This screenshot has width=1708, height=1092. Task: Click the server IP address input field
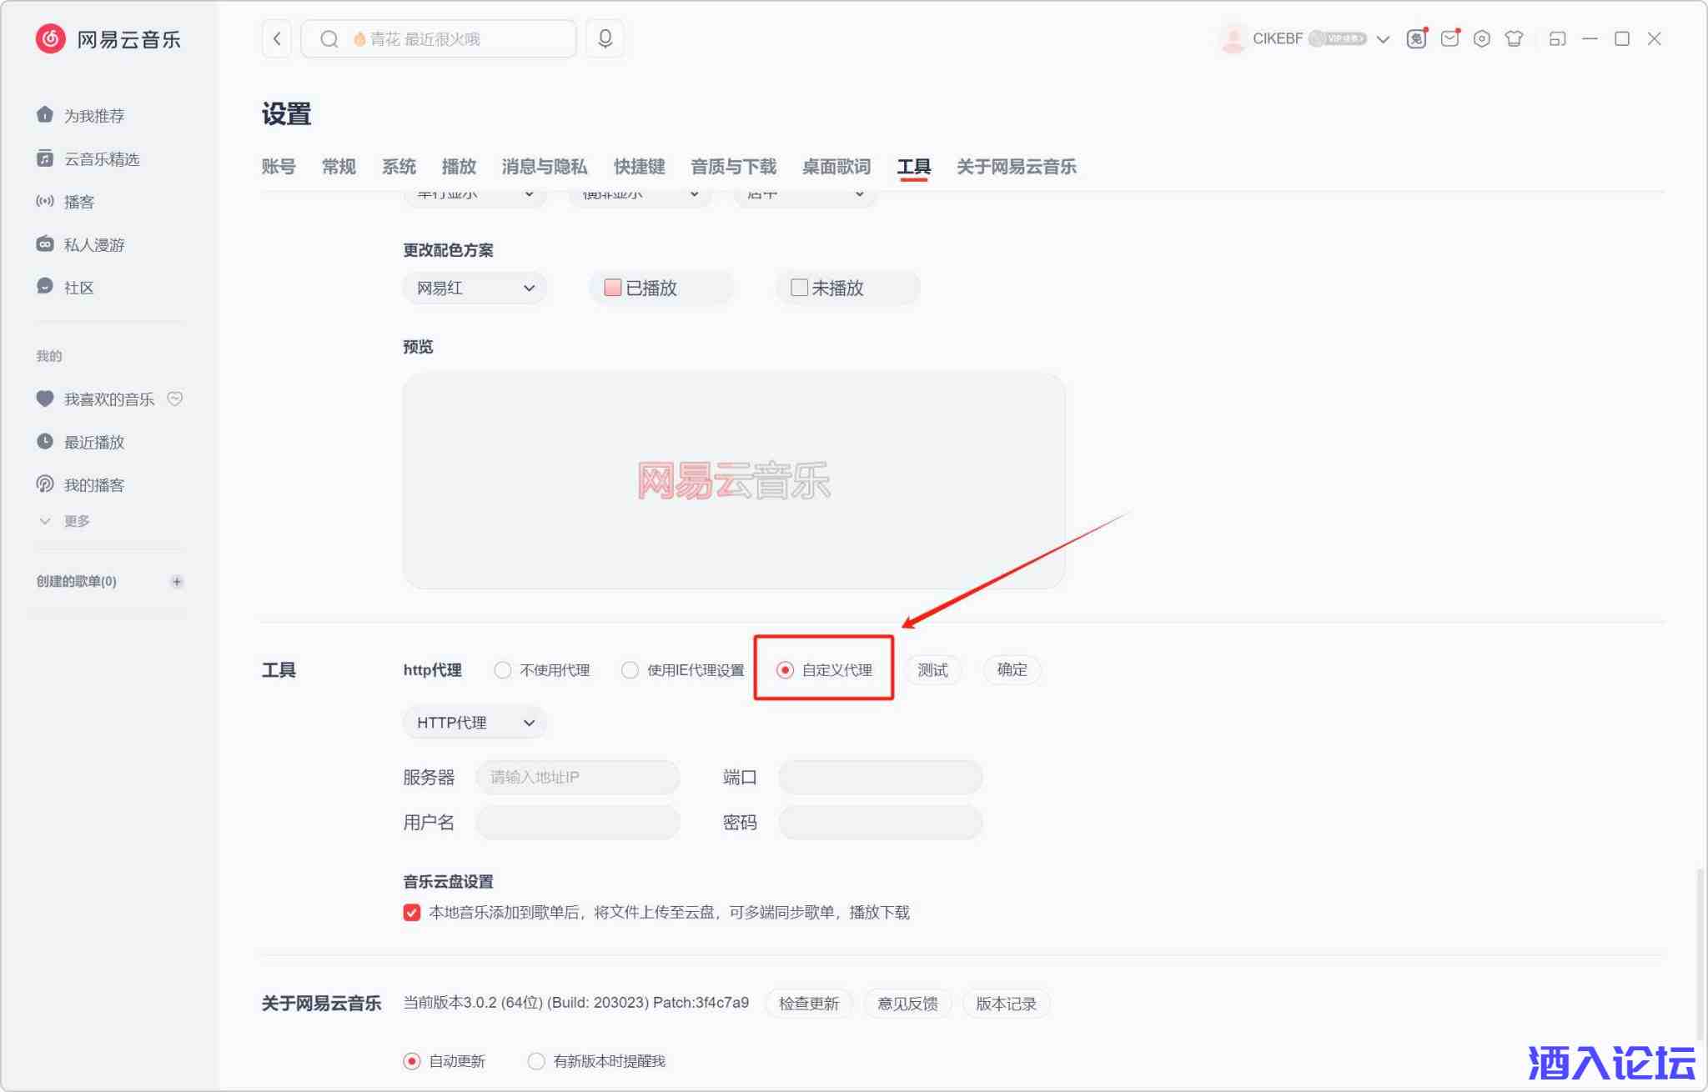(577, 778)
